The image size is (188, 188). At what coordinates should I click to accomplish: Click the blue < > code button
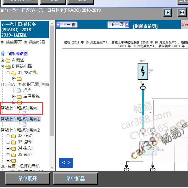click(x=66, y=163)
